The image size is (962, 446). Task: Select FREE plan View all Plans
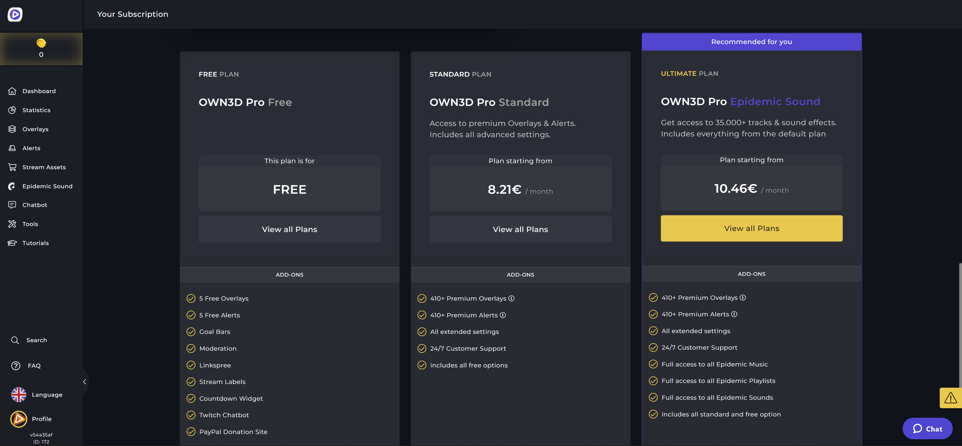289,229
